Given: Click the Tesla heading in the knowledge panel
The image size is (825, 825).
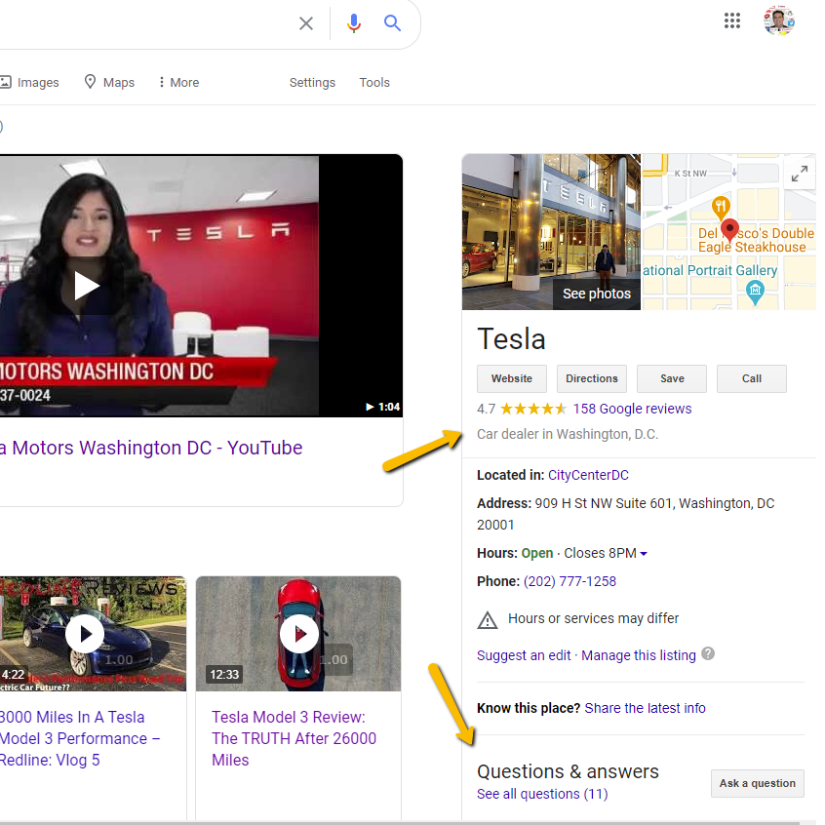Looking at the screenshot, I should pos(511,338).
